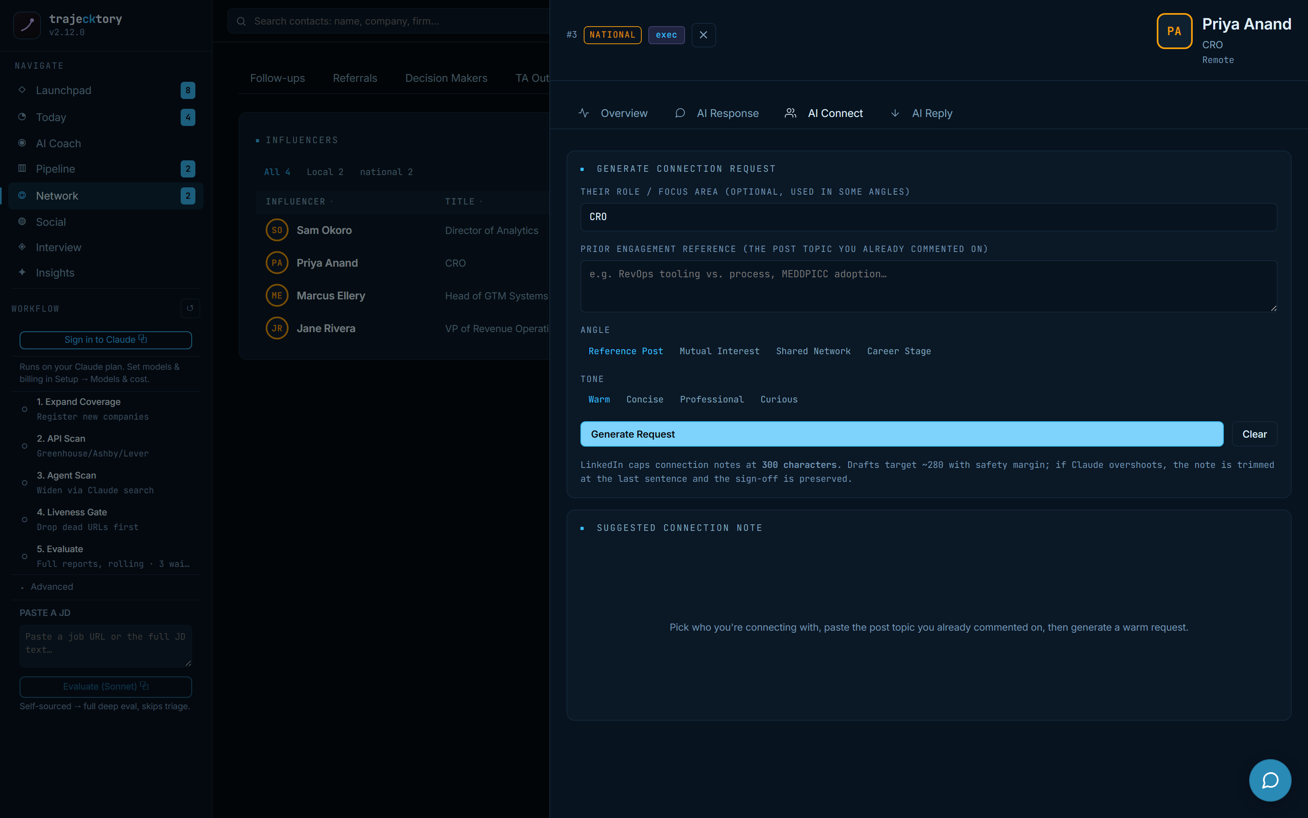The image size is (1308, 818).
Task: Sort by the TITLE column header
Action: [463, 201]
